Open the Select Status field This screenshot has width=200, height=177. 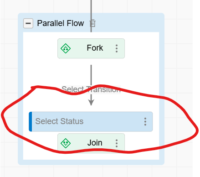coord(91,121)
